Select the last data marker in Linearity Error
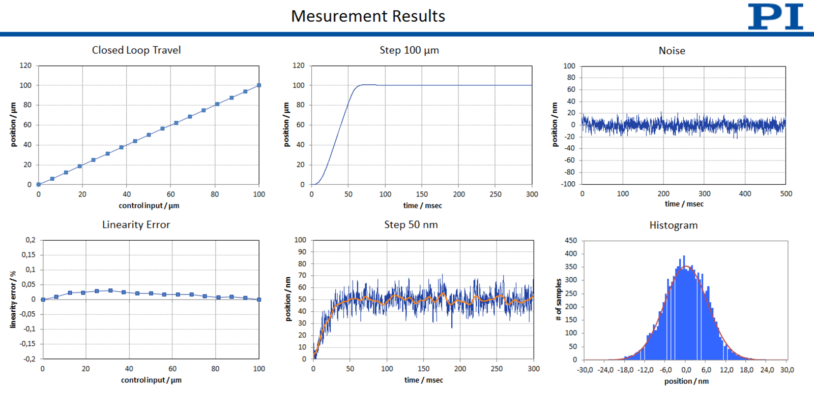This screenshot has width=814, height=394. tap(259, 300)
